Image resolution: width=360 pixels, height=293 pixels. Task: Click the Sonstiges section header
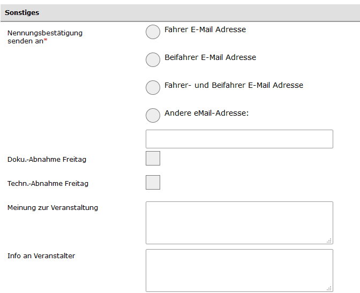pos(180,13)
